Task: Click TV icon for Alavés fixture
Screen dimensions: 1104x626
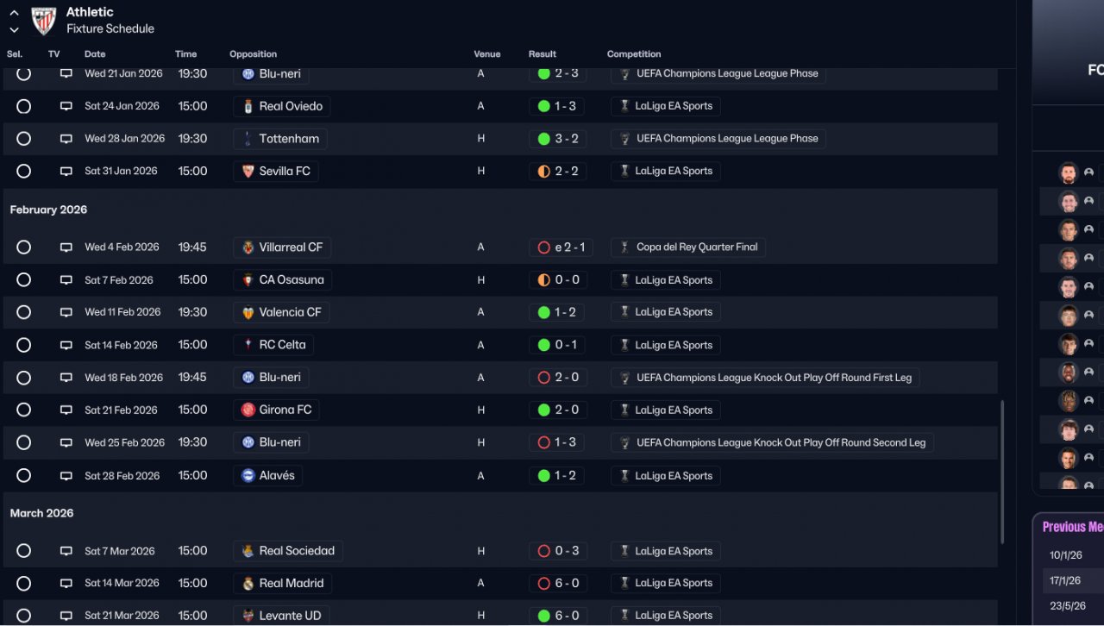Action: point(66,476)
